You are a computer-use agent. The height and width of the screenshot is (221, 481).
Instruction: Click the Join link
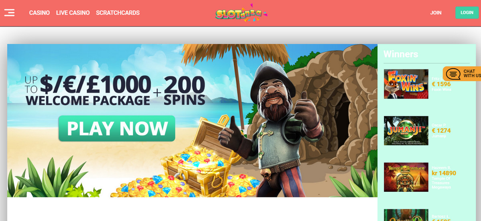click(x=436, y=13)
